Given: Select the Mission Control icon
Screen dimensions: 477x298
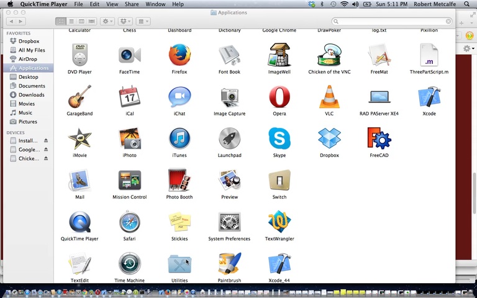Looking at the screenshot, I should tap(130, 180).
